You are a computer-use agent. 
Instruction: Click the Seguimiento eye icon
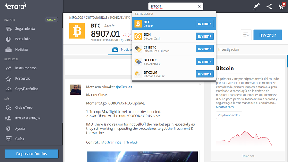coord(8,29)
